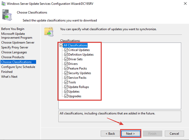The height and width of the screenshot is (140, 189).
Task: Click the WSUS wizard title bar icon
Action: click(3, 4)
